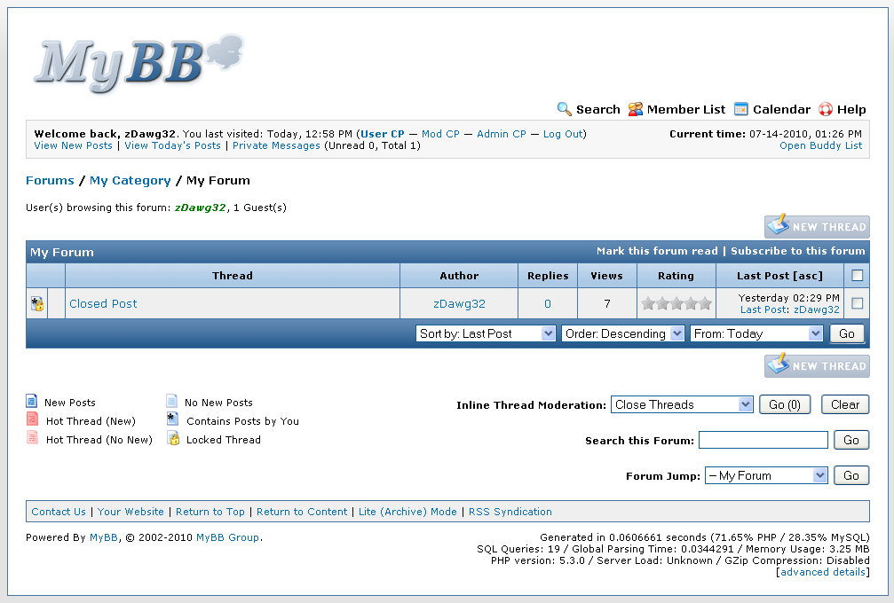Click the Calendar icon in the header

tap(741, 109)
